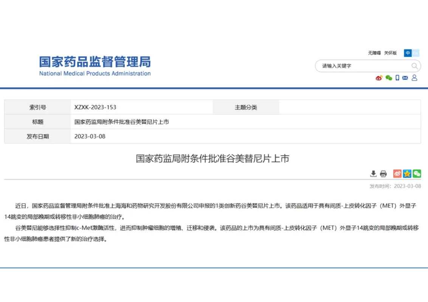Share the article via WeChat
This screenshot has height=302, width=428.
417,174
